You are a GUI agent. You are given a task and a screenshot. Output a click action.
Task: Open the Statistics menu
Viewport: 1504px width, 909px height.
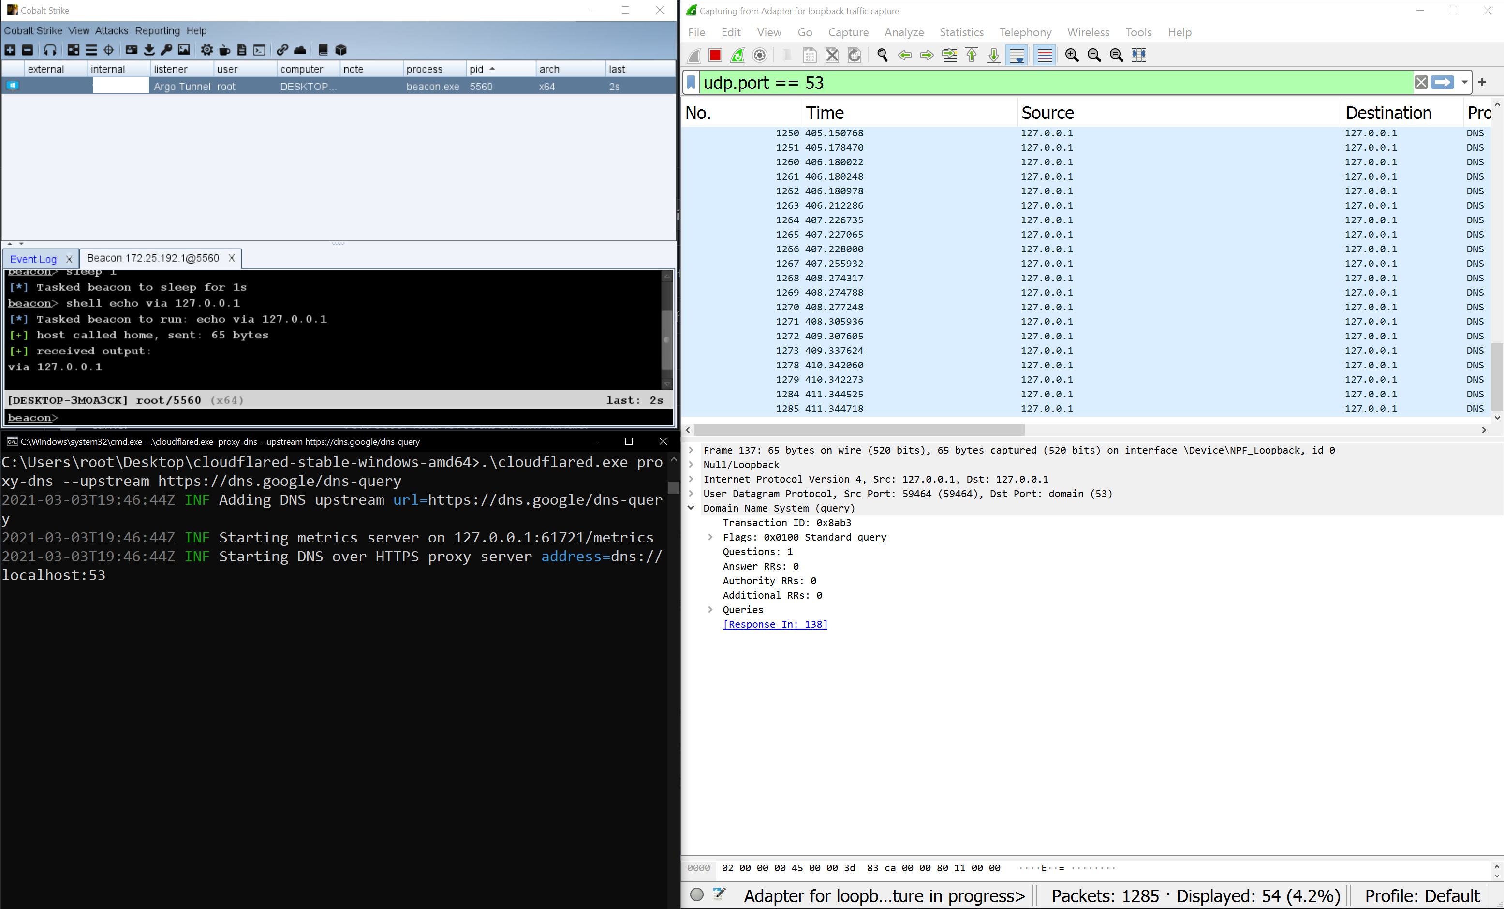click(x=961, y=32)
